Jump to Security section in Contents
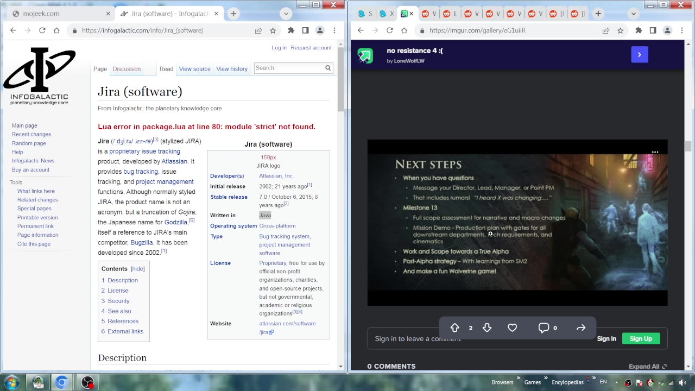 [x=118, y=301]
